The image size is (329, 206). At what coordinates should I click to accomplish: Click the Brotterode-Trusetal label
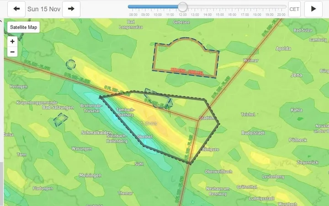[91, 108]
